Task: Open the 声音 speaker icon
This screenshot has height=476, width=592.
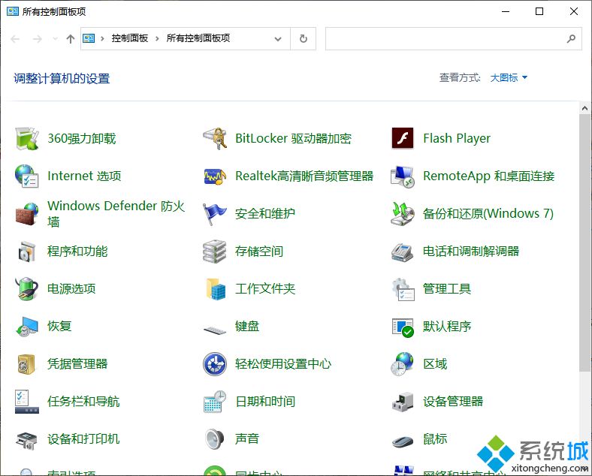Action: click(x=215, y=439)
